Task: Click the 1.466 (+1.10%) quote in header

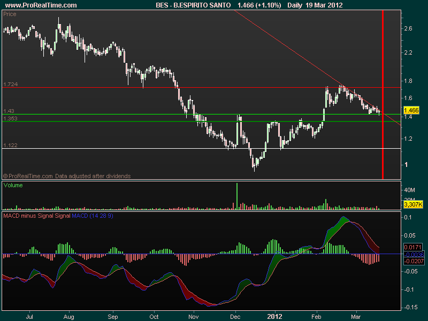Action: [x=259, y=5]
